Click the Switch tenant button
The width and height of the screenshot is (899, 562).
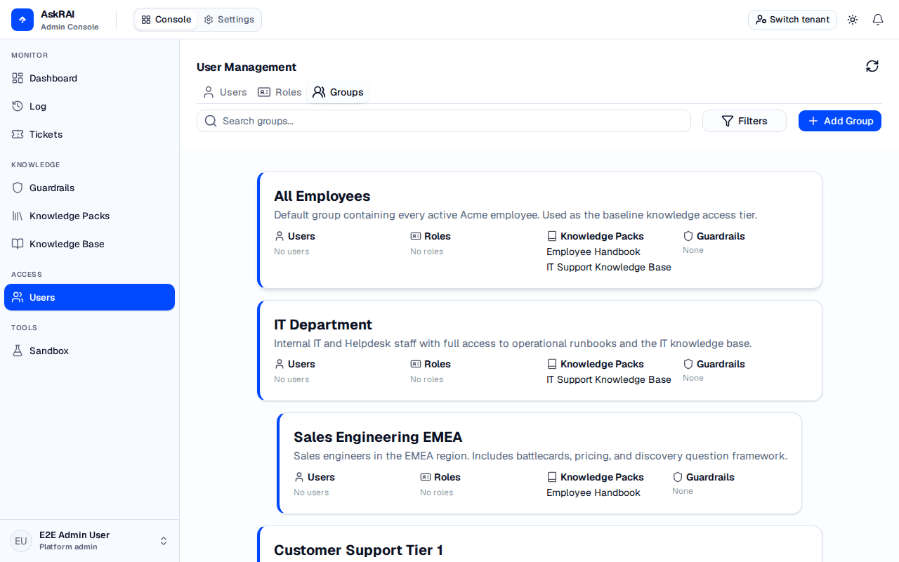click(792, 20)
